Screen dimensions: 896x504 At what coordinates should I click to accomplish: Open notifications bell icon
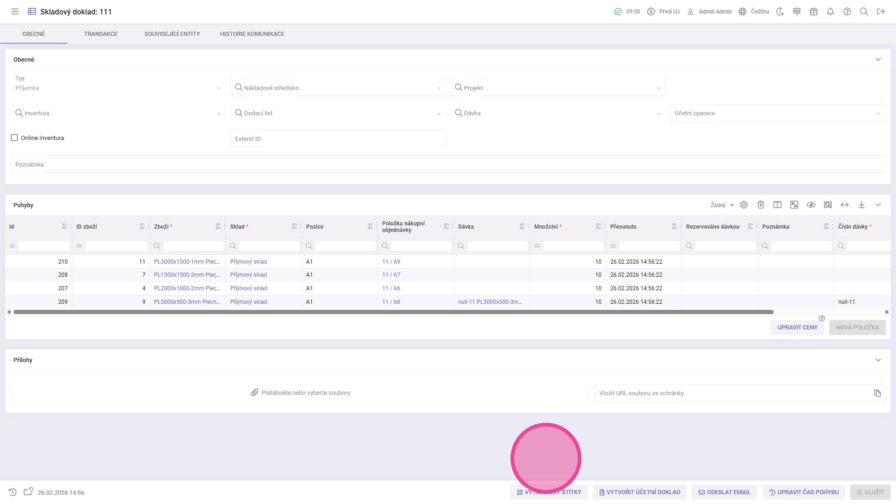tap(830, 12)
